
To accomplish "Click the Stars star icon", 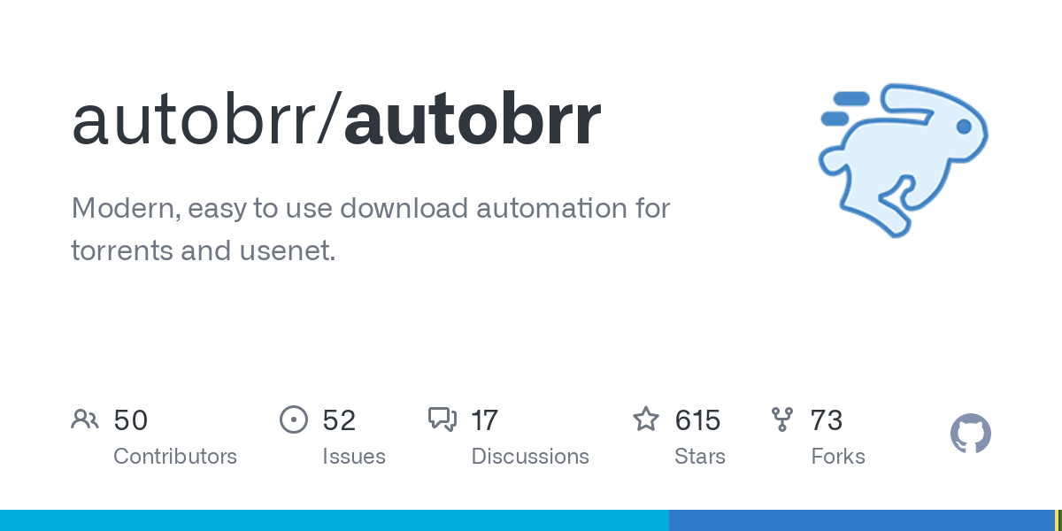I will tap(646, 419).
